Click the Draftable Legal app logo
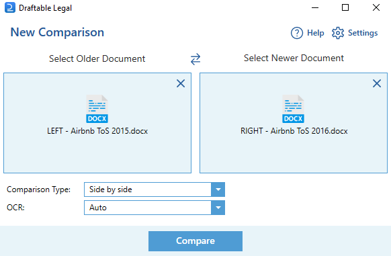 [9, 8]
